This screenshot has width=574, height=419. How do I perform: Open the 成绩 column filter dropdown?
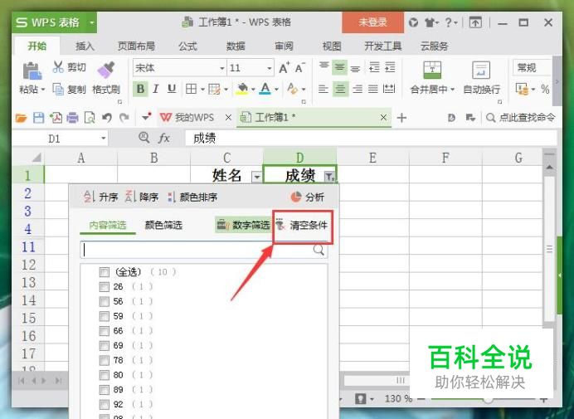click(x=329, y=178)
